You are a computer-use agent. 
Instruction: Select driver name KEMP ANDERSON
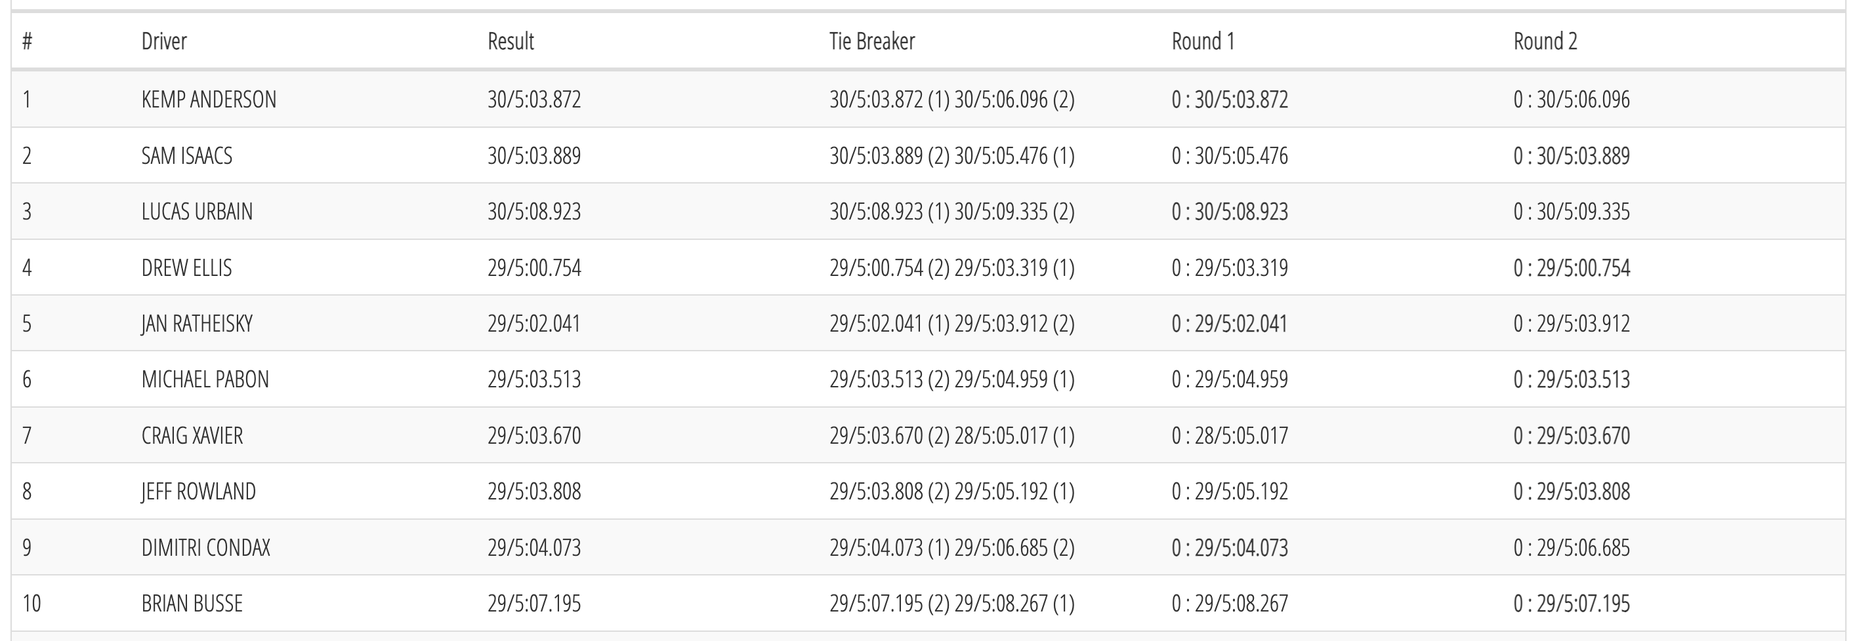pyautogui.click(x=208, y=100)
